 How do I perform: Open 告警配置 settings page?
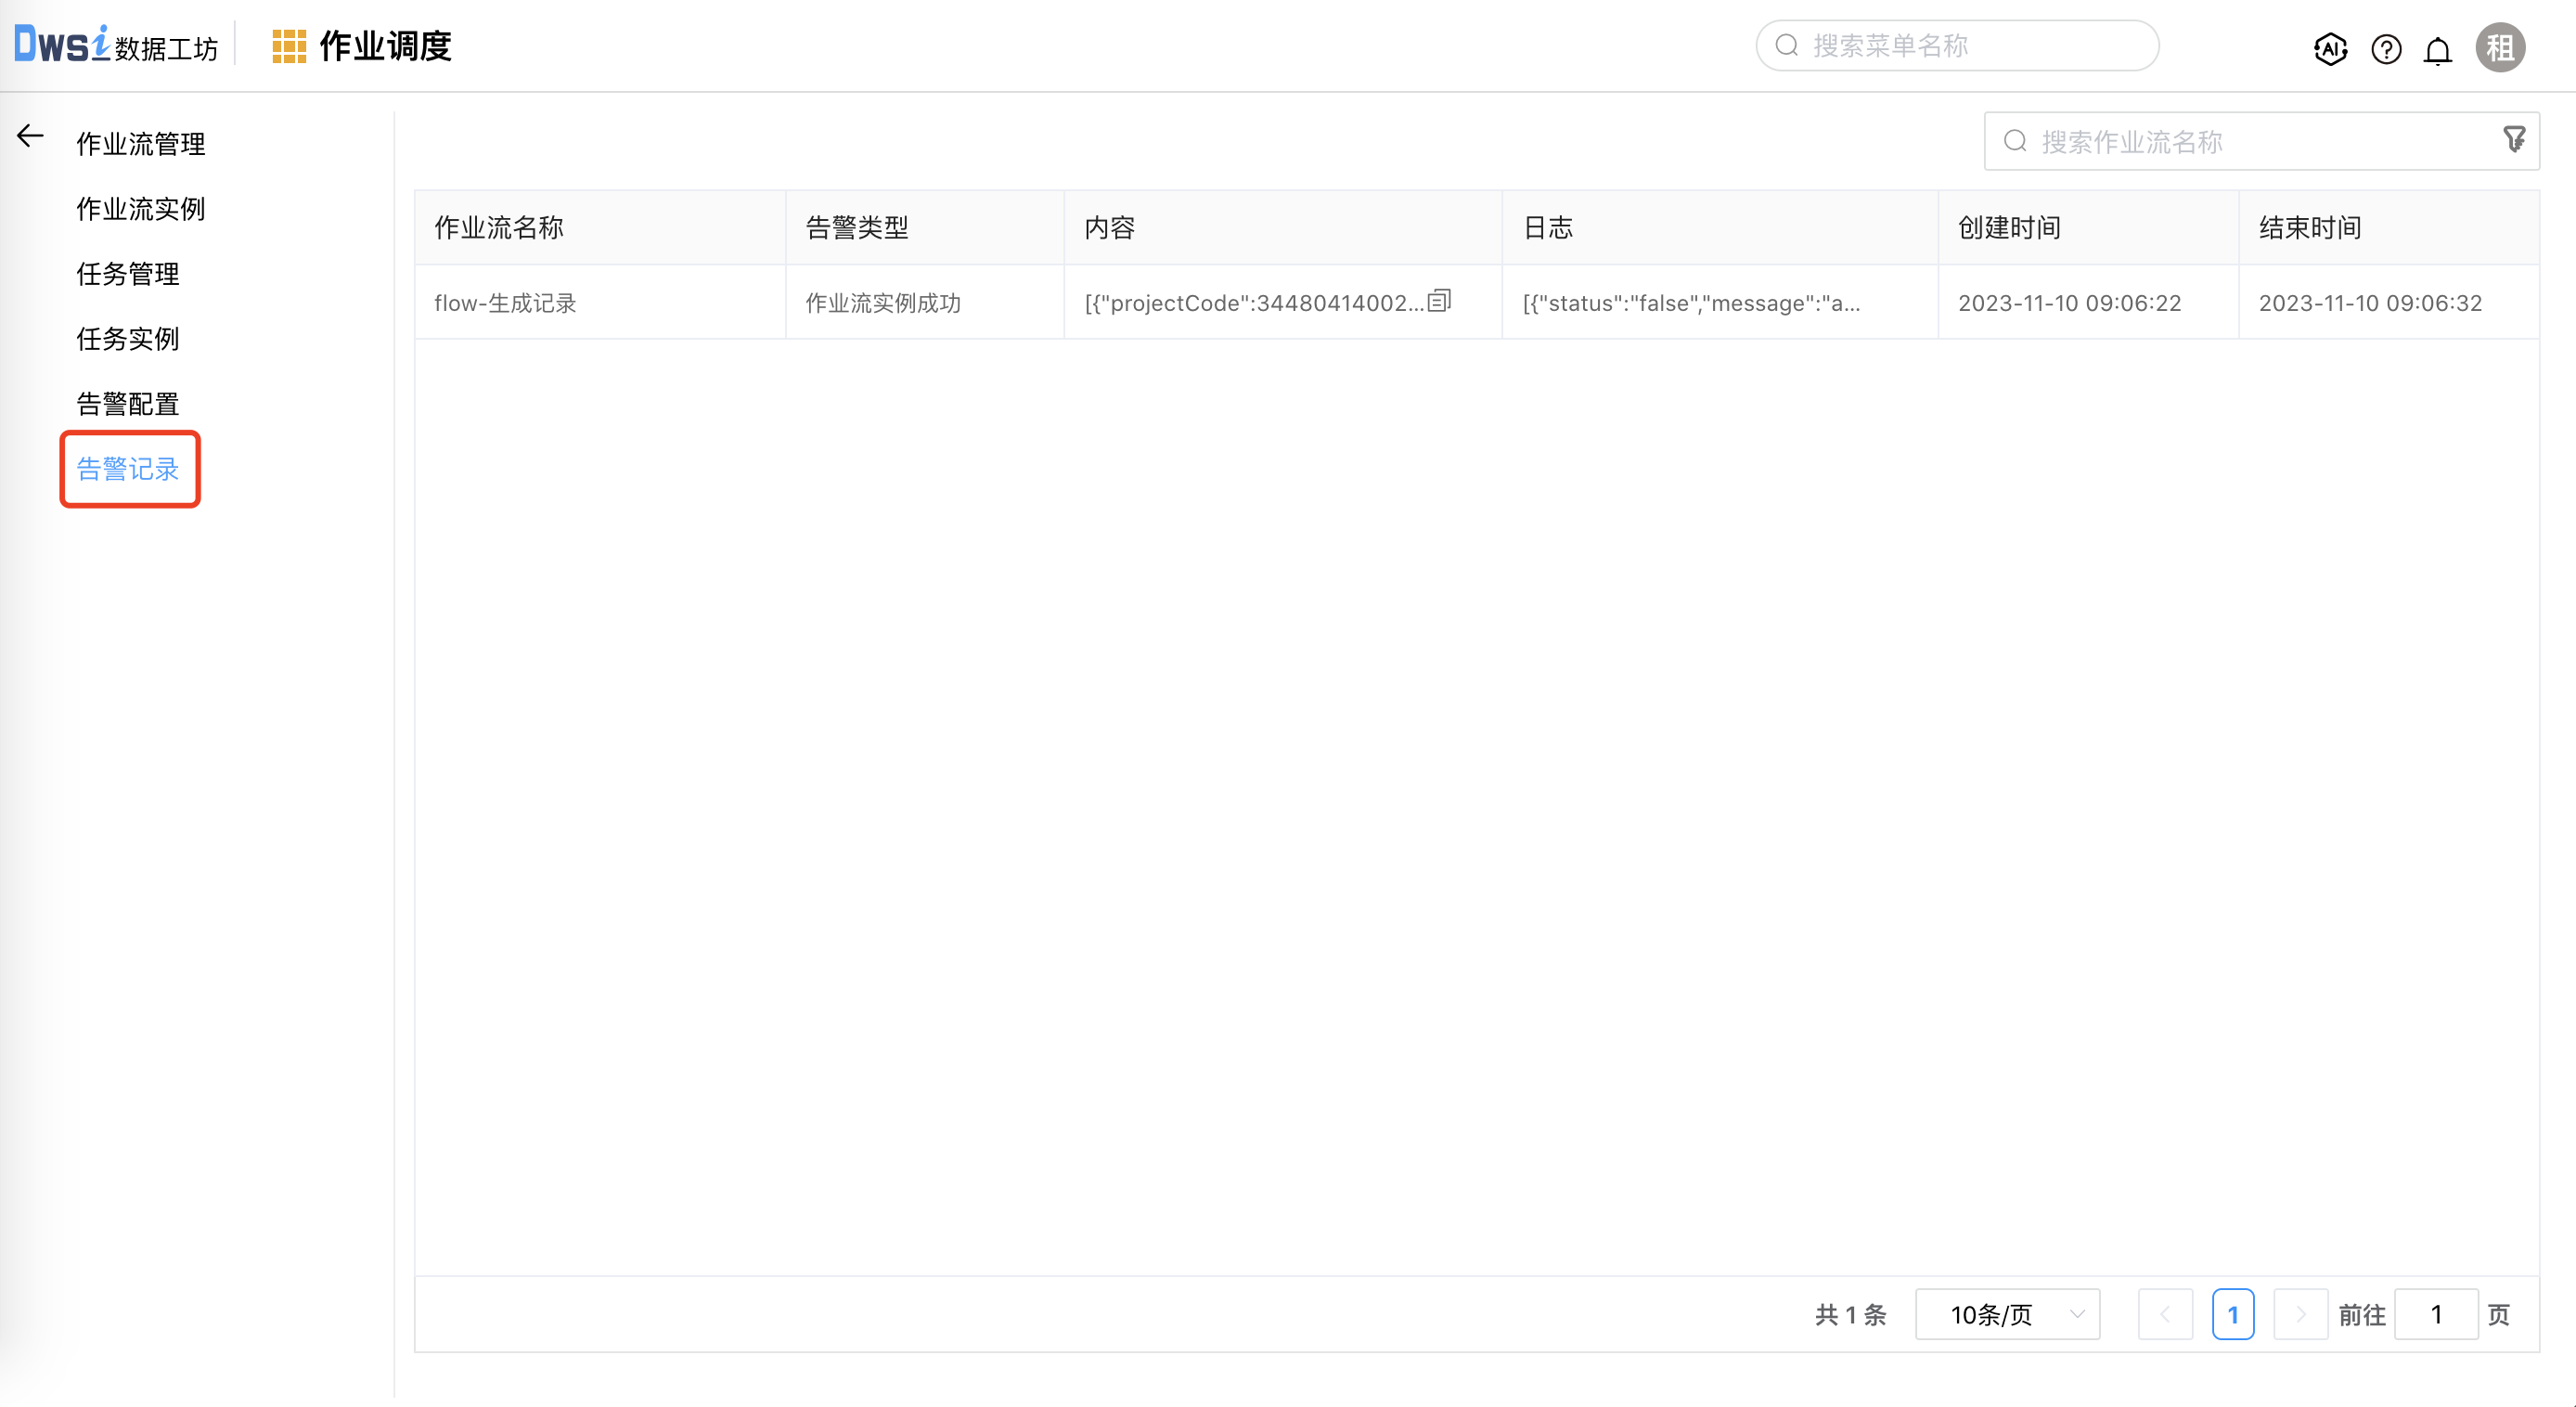click(127, 403)
